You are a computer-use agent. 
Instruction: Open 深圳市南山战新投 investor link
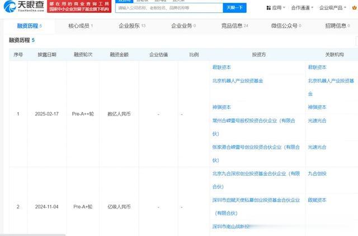230,227
